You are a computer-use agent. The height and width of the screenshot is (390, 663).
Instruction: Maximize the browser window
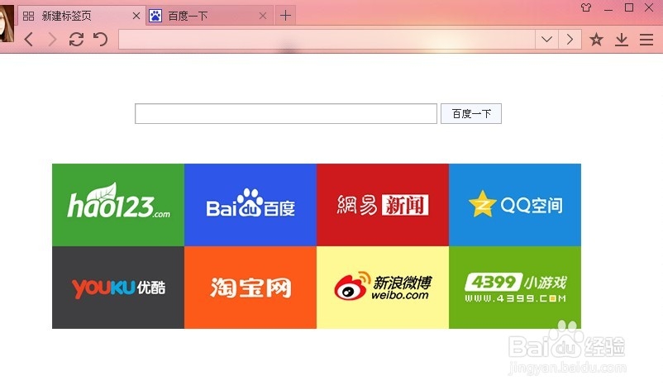click(x=629, y=7)
